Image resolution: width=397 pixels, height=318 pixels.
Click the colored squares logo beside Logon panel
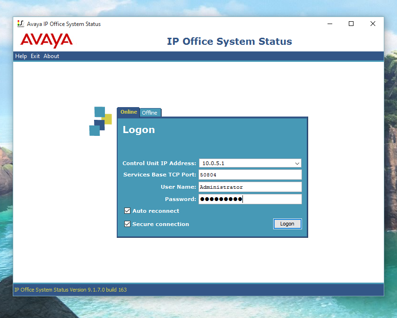pyautogui.click(x=101, y=121)
